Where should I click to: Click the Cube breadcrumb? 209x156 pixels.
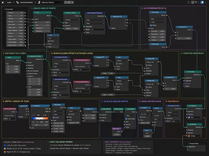click(9, 2)
